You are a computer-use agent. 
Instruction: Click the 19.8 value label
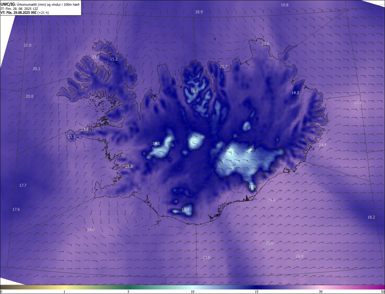coord(285,5)
